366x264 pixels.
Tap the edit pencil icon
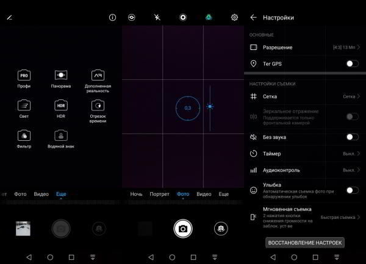[x=10, y=18]
